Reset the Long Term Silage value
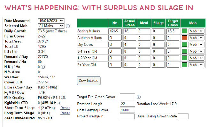This screenshot has width=207, height=127. point(65,113)
